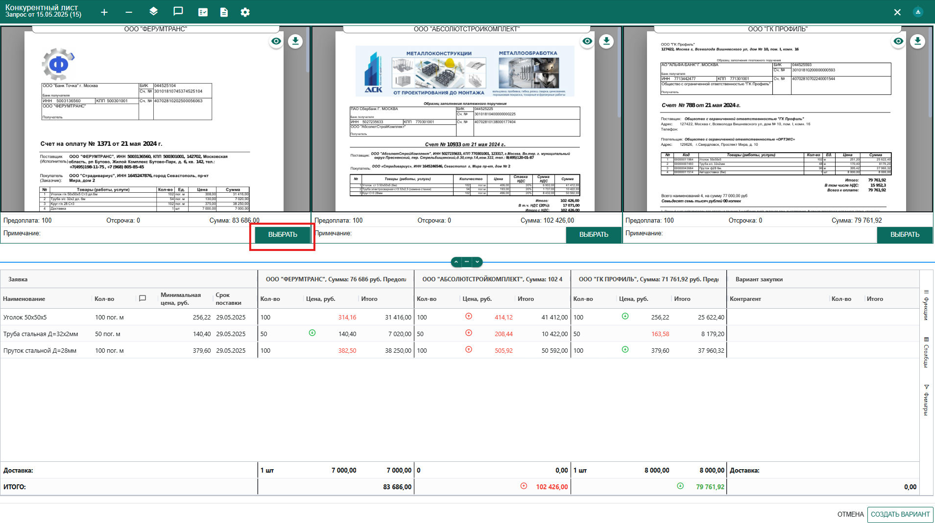Open the document icon in the header
This screenshot has height=523, width=935.
point(224,12)
